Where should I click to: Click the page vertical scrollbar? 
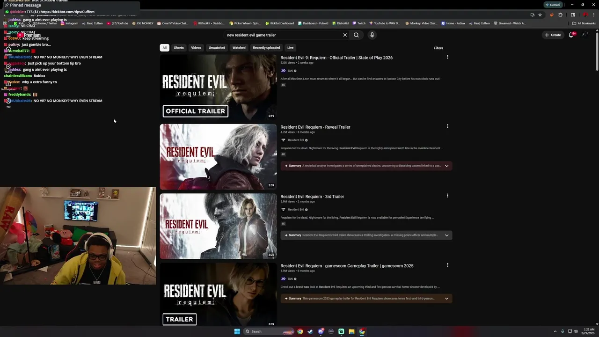point(597,51)
